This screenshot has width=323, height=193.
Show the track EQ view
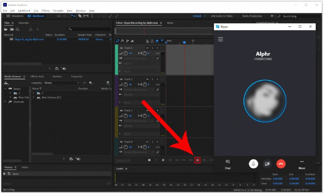[132, 41]
